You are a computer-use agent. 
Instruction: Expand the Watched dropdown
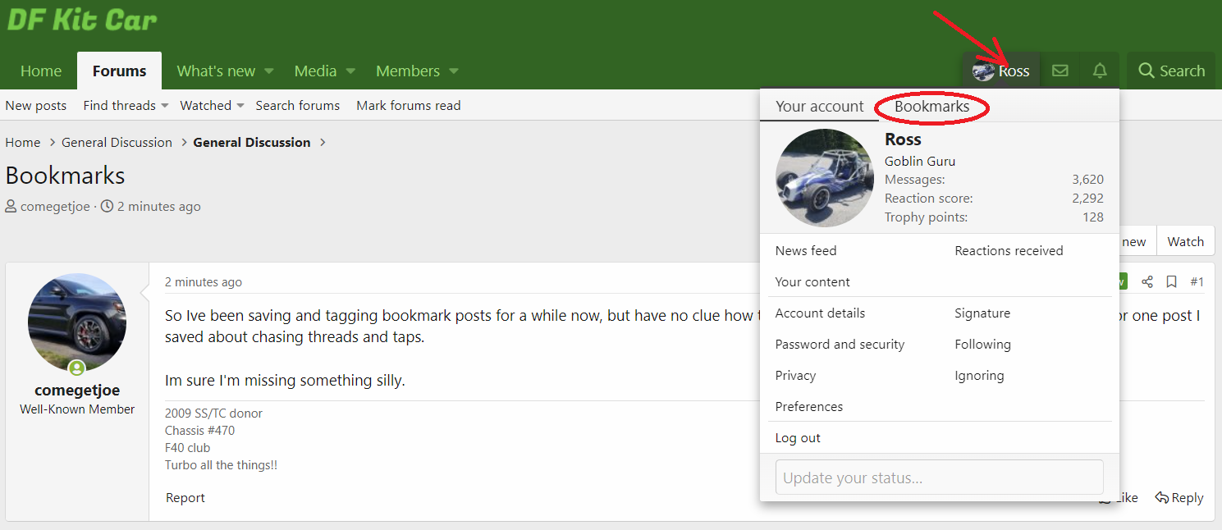240,106
